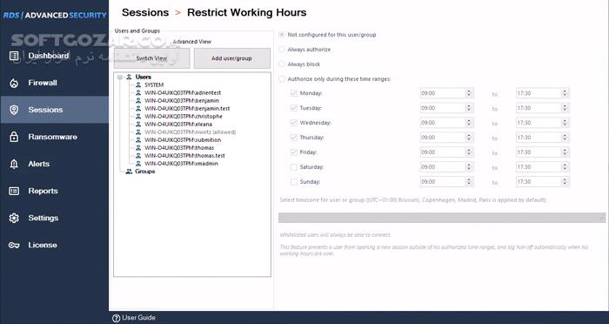Toggle the Friday checkbox
Image resolution: width=609 pixels, height=324 pixels.
(x=294, y=152)
